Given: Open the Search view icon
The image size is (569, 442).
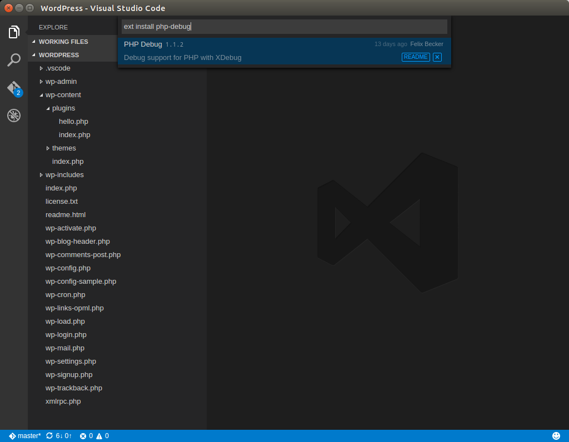Looking at the screenshot, I should coord(14,60).
